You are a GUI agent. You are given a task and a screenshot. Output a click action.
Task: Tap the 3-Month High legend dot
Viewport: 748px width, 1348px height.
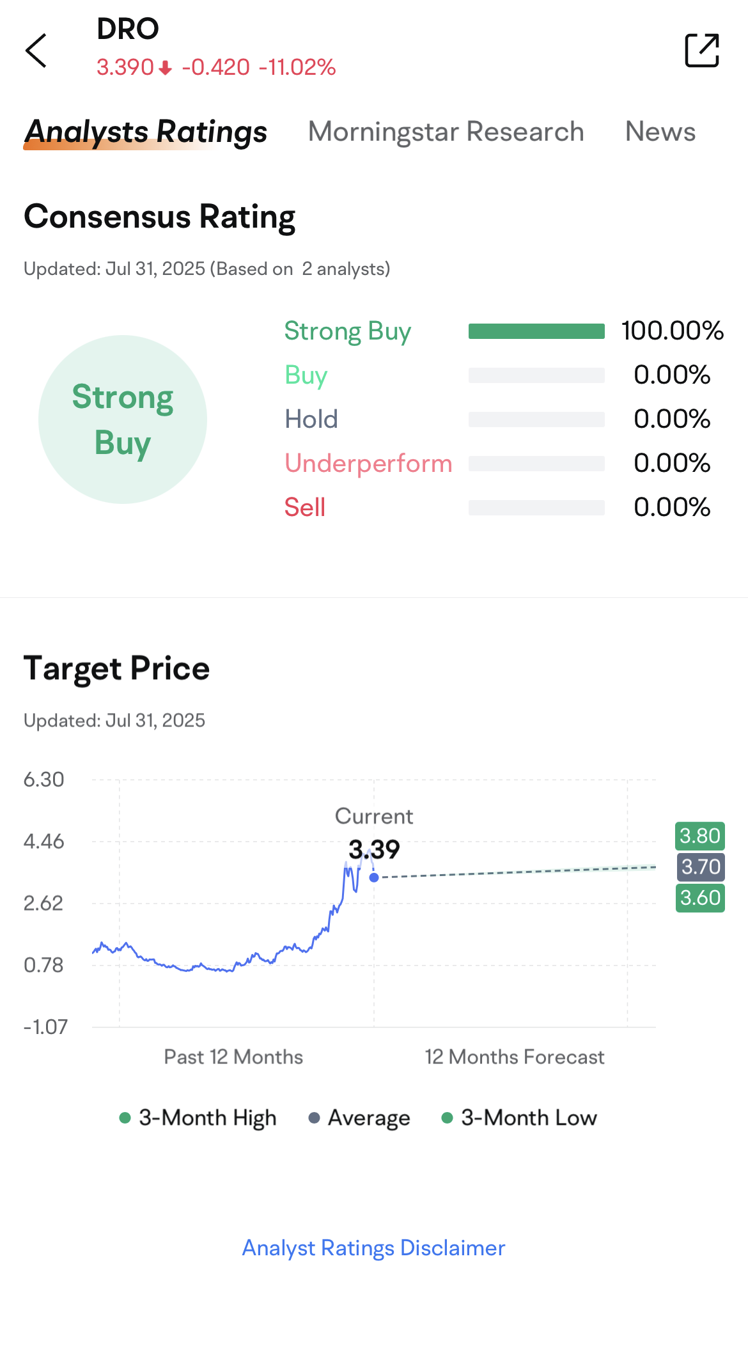coord(125,1118)
